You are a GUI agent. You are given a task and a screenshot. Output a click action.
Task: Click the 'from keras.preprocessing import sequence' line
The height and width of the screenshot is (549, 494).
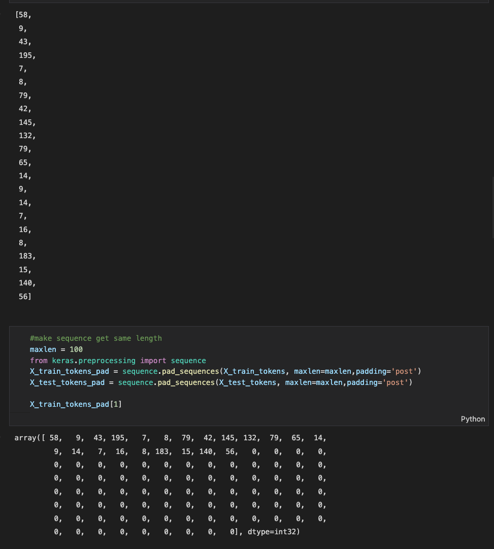point(118,360)
